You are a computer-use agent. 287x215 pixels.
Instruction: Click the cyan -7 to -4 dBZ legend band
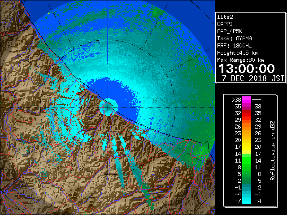247,201
